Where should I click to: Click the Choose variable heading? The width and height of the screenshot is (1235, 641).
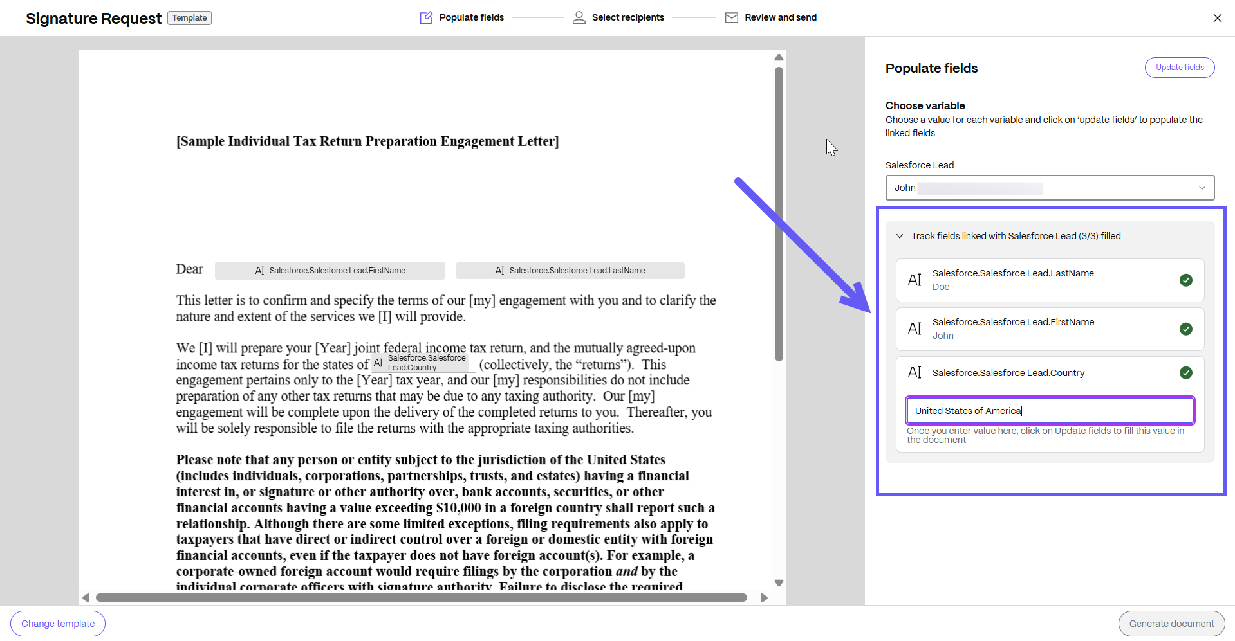[x=925, y=105]
